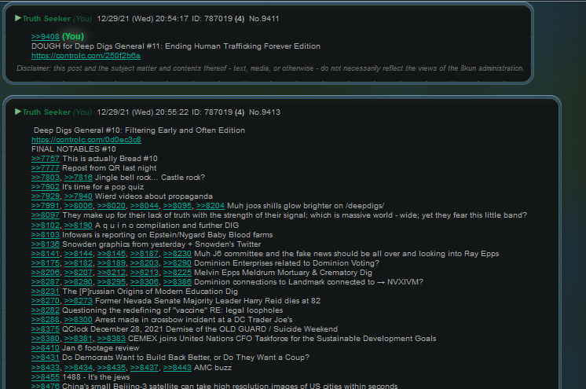Open quote link >>8375 QClock
Screen dimensions: 586x389
click(x=46, y=329)
